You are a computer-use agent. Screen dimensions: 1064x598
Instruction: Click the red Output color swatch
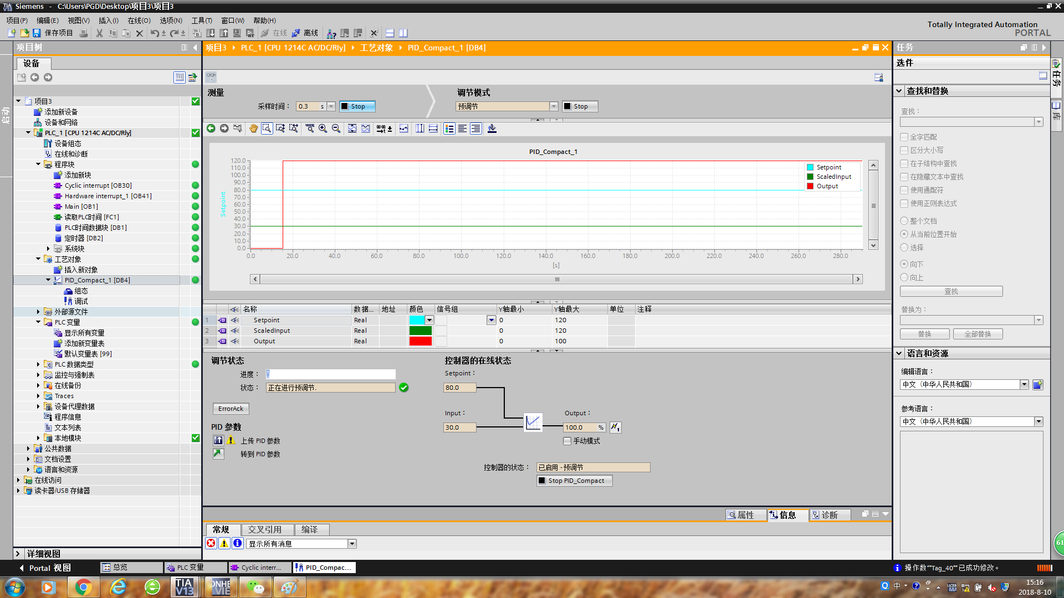[420, 341]
